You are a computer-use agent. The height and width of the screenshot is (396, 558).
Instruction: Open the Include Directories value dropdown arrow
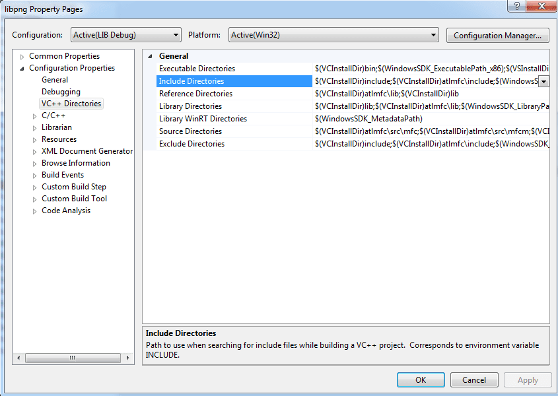pyautogui.click(x=543, y=81)
